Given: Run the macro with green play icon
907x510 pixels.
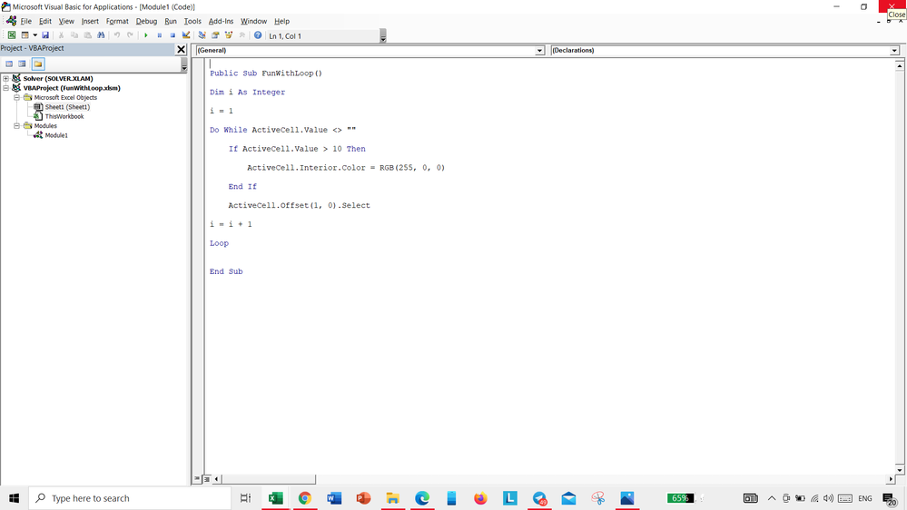Looking at the screenshot, I should pos(146,35).
